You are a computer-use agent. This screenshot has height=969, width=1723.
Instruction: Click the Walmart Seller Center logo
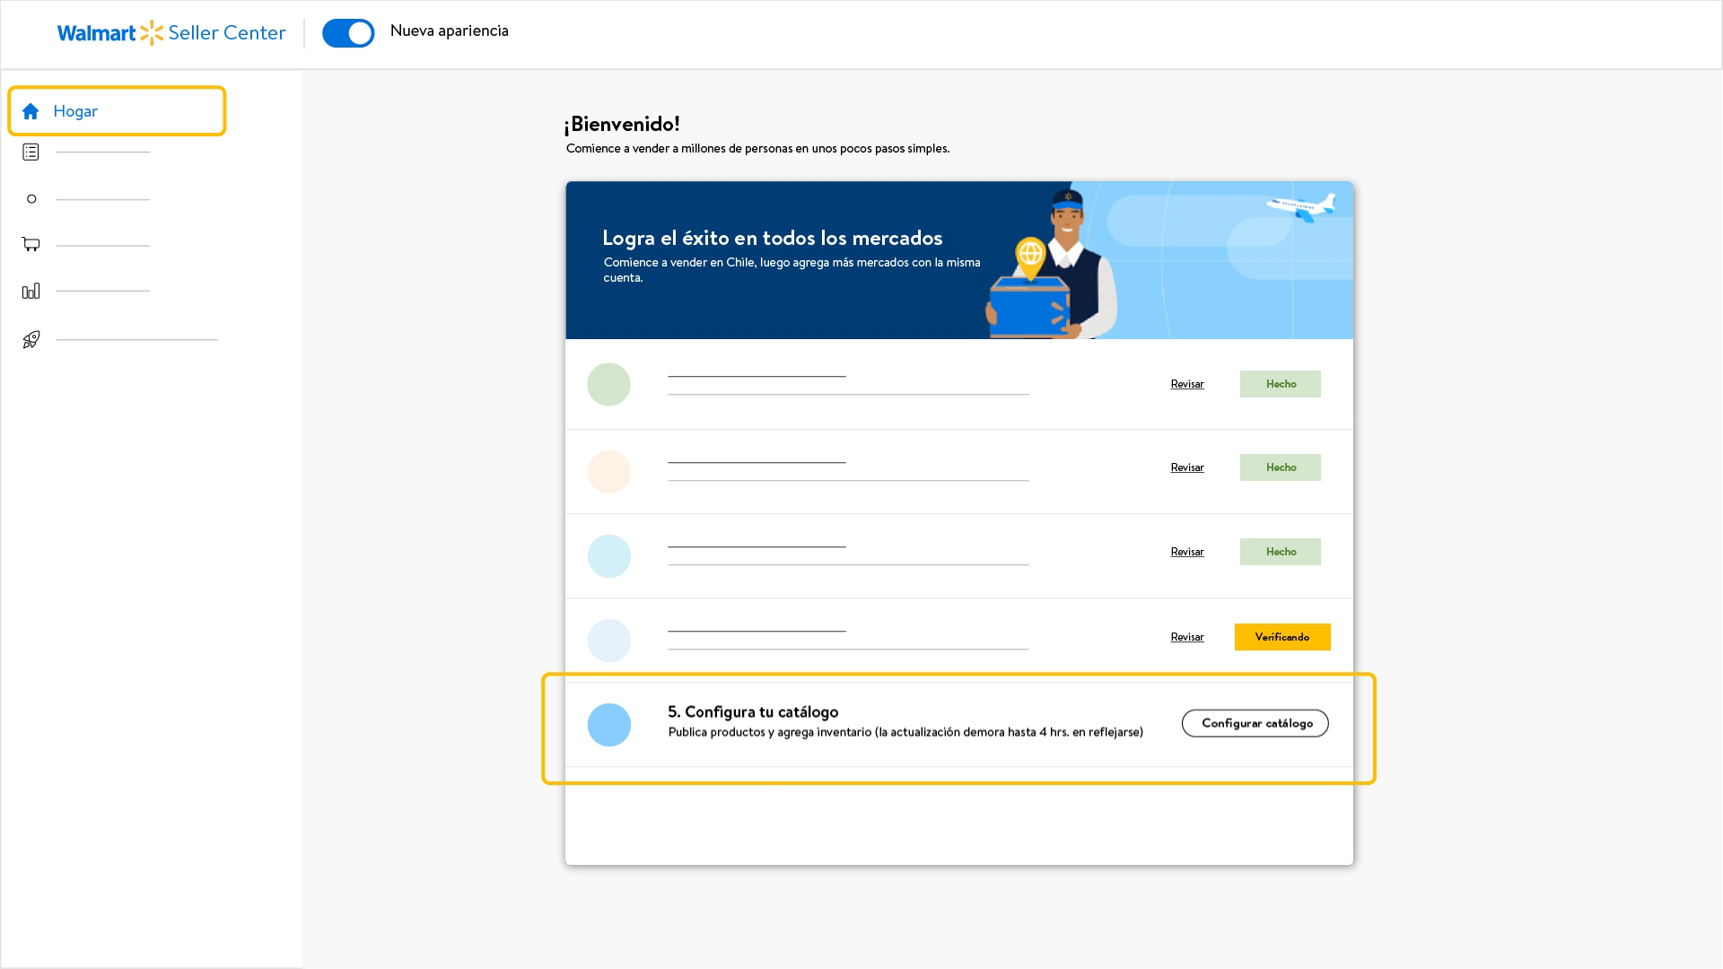coord(171,33)
